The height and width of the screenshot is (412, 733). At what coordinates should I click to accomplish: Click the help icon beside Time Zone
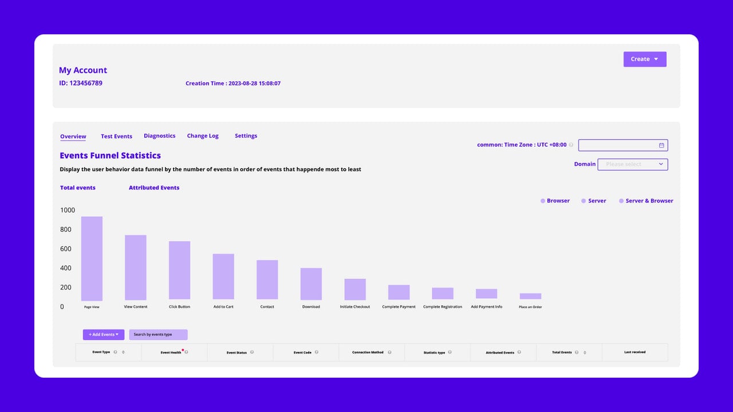point(571,145)
